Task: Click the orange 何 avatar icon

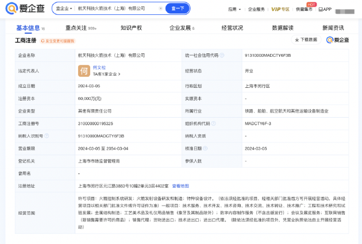Action: pos(84,71)
